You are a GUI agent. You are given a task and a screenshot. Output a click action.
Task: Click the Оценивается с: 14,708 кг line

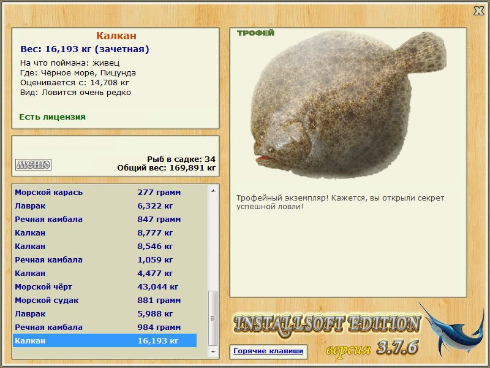(x=75, y=83)
